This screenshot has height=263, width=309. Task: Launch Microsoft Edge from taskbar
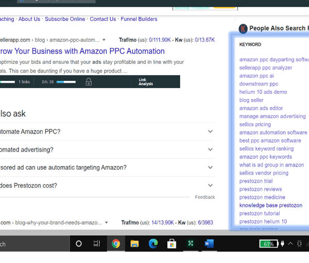(x=153, y=243)
